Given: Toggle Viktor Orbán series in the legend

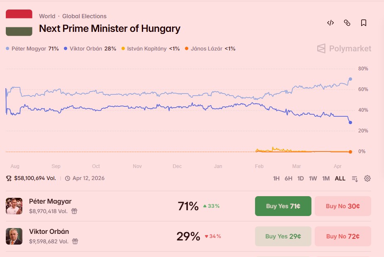Looking at the screenshot, I should point(86,48).
